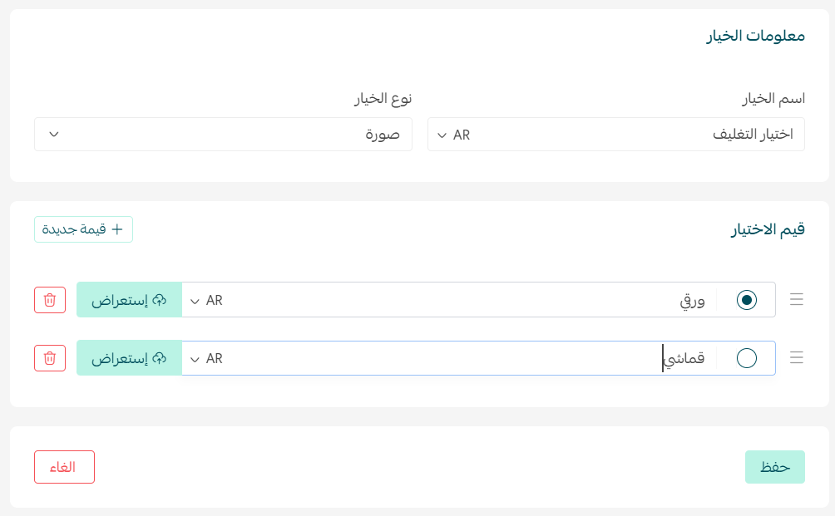The height and width of the screenshot is (516, 835).
Task: Delete the "قماشي" value using the trash icon
Action: tap(49, 358)
